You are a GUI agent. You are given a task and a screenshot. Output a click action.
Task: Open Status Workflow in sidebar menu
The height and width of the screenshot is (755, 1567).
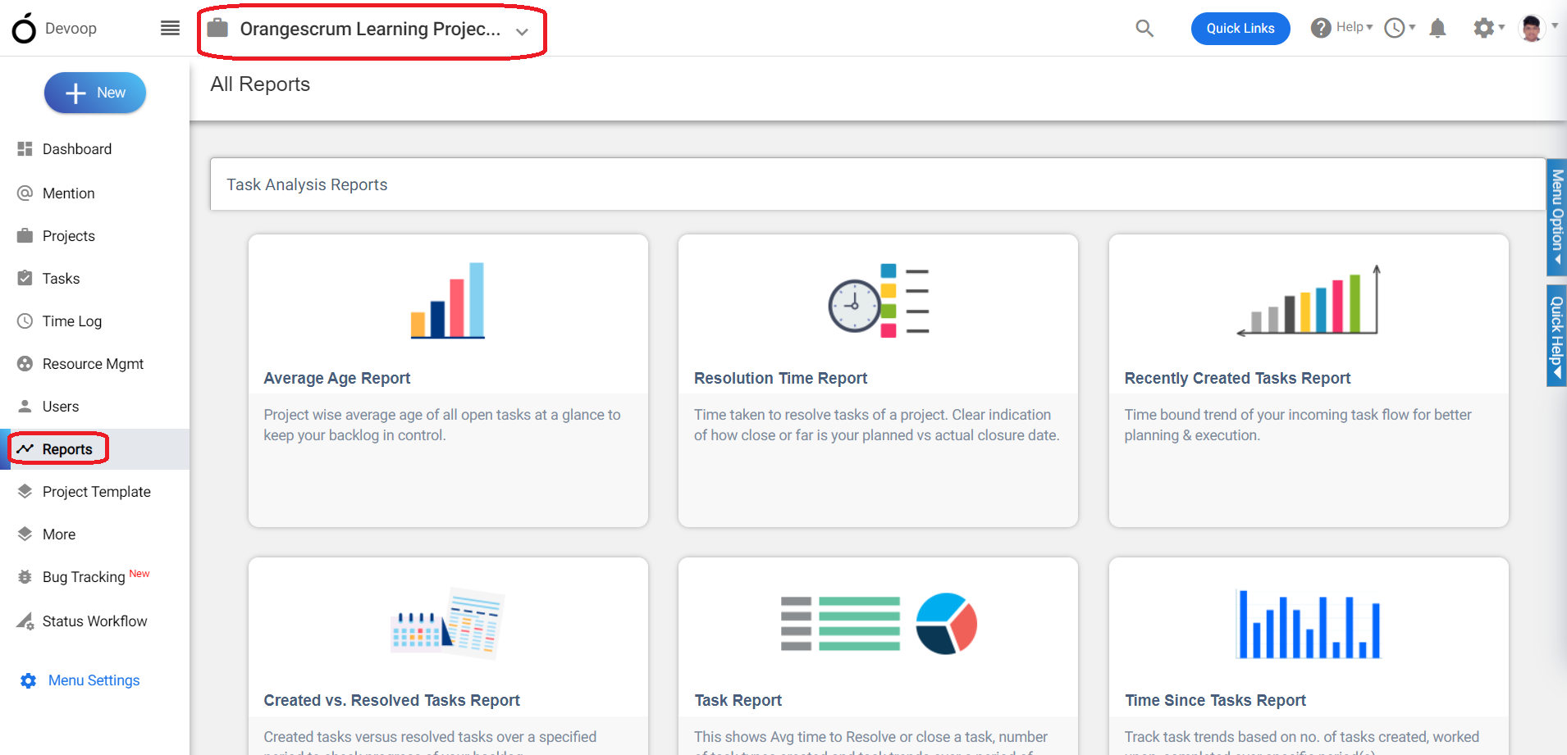[x=95, y=621]
